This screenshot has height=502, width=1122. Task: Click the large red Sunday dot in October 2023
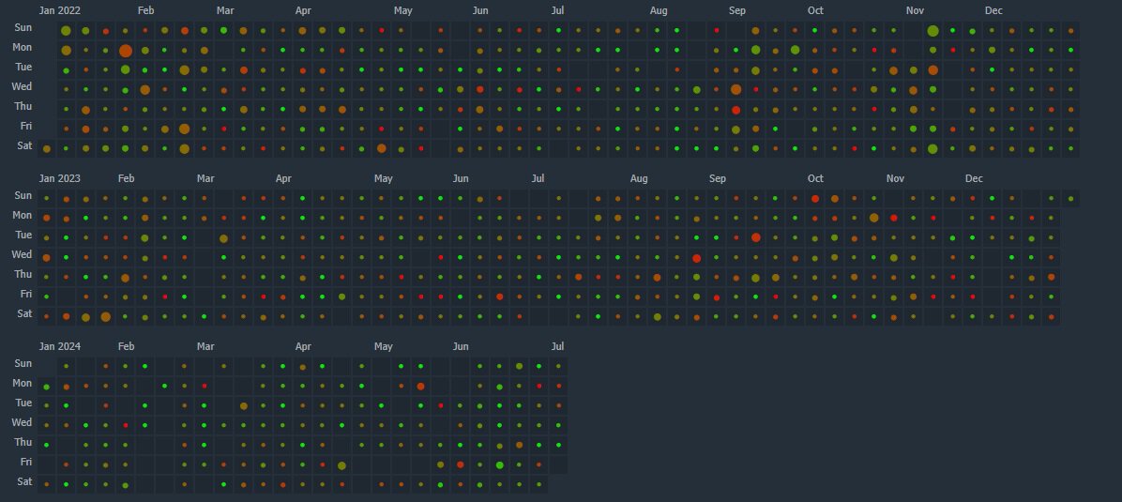[x=814, y=199]
